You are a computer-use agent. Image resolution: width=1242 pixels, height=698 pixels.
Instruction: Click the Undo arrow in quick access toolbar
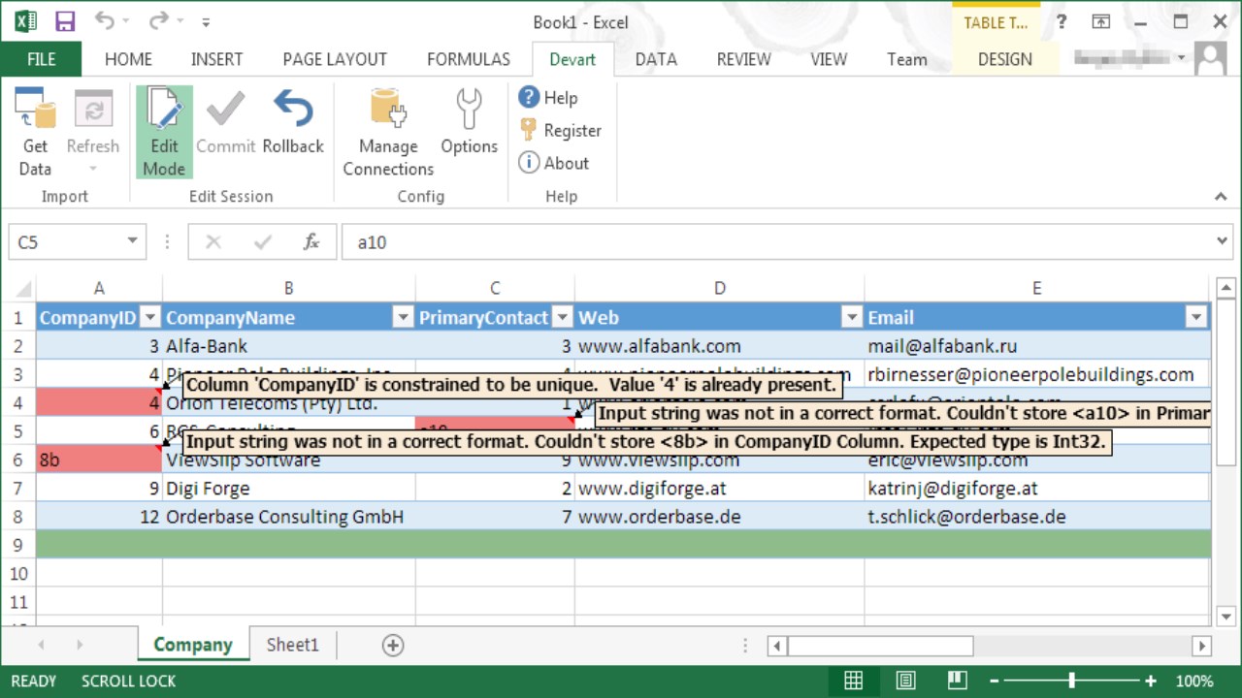pos(104,21)
